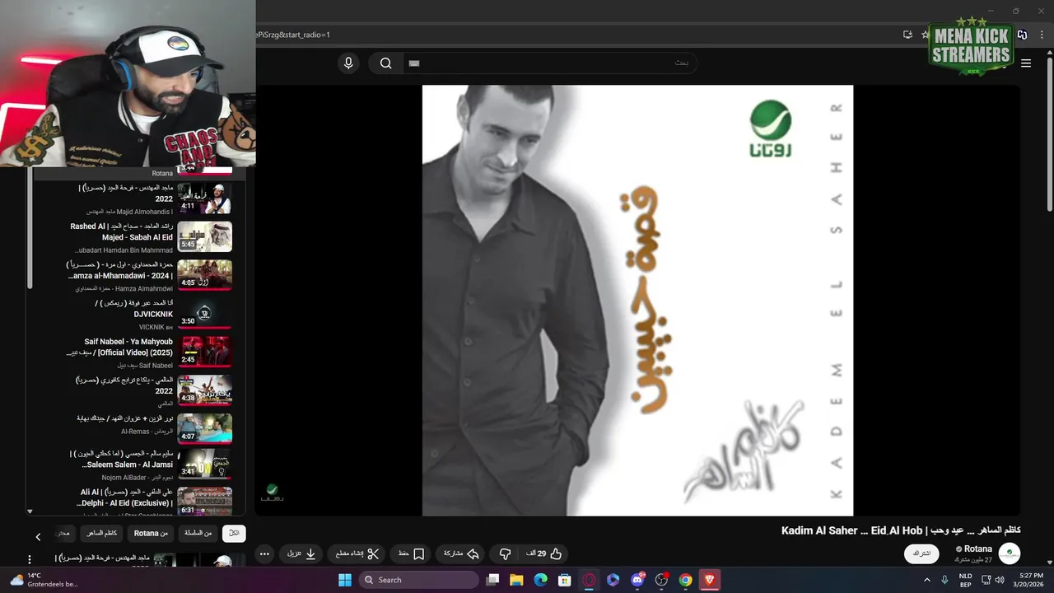
Task: Open the Windows Start menu
Action: click(x=344, y=580)
